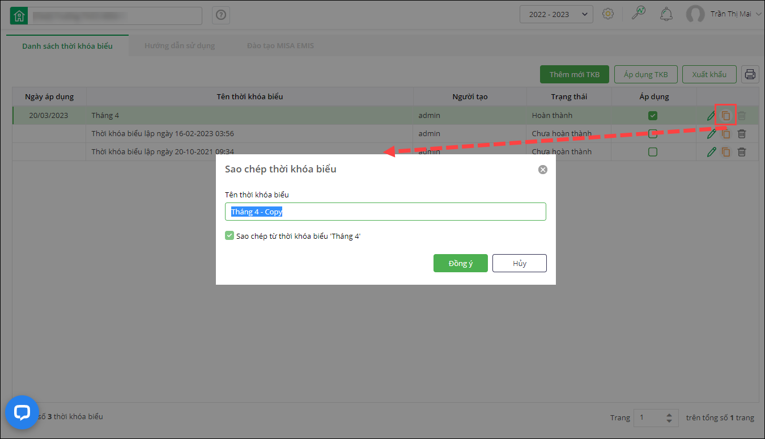The height and width of the screenshot is (439, 765).
Task: Click the 'Trần Thị Mai' user name
Action: [x=731, y=14]
